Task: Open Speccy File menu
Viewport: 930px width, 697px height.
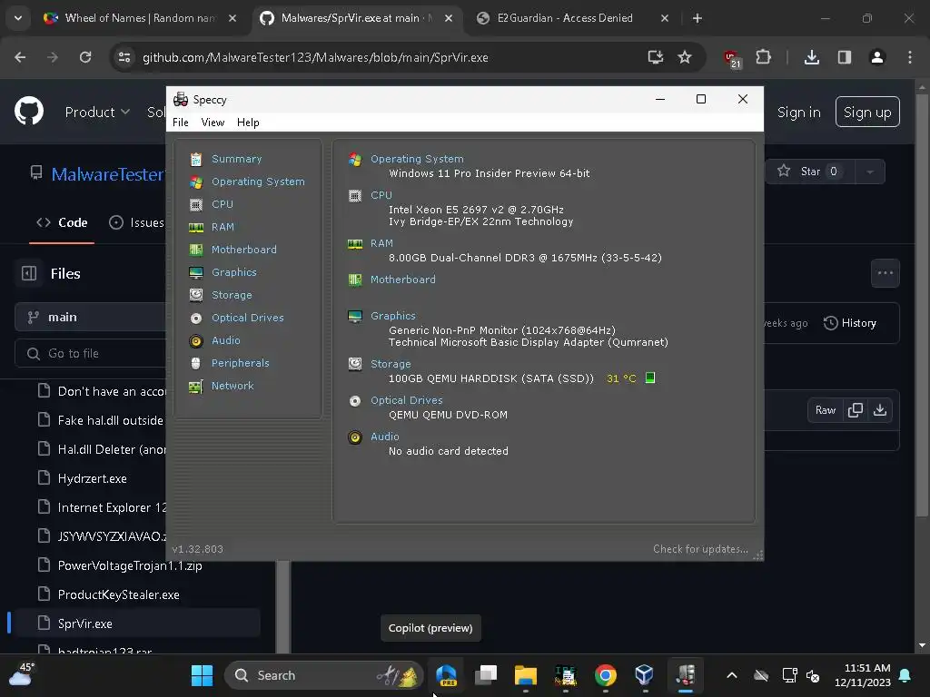Action: click(181, 123)
